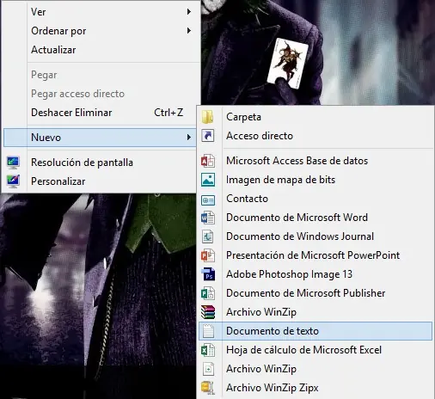Click the Imagen de mapa de bits icon

coord(208,180)
